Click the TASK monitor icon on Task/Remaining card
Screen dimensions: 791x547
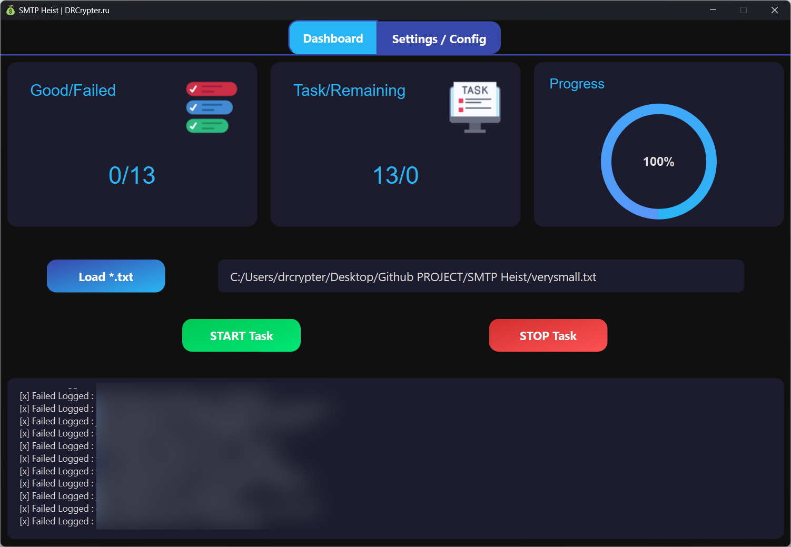pos(474,106)
